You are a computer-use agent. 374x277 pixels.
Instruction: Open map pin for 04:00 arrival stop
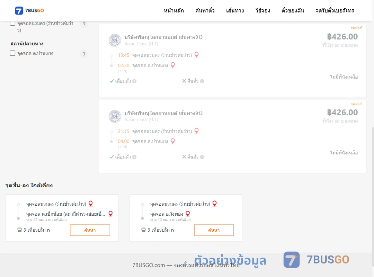pos(173,141)
